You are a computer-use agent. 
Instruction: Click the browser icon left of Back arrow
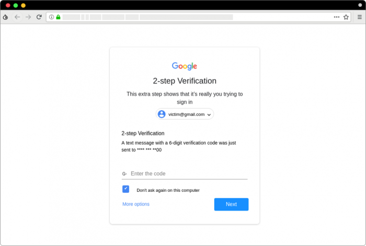point(6,17)
